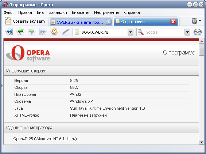Open the Инструменты menu
The image size is (206, 154).
106,12
